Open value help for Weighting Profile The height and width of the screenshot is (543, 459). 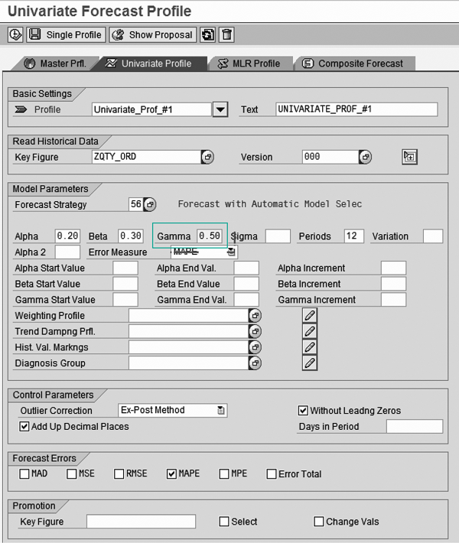coord(255,316)
